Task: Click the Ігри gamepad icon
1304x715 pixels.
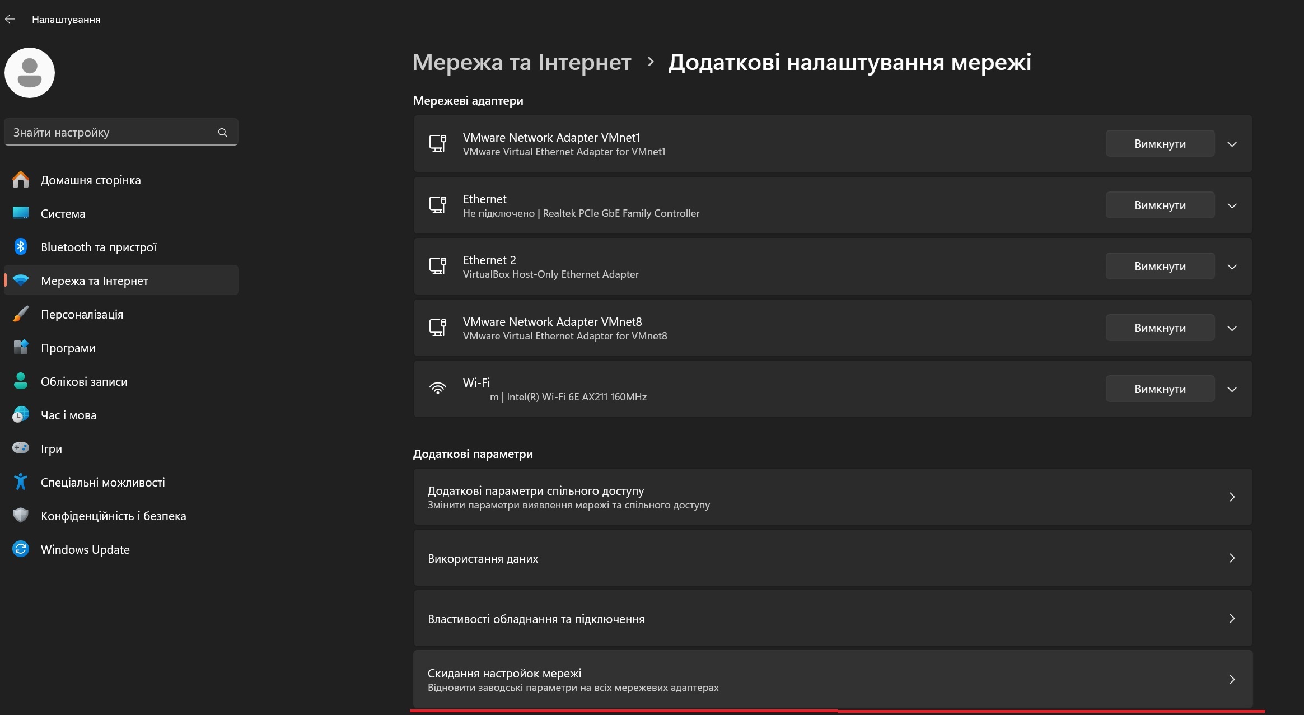Action: pos(21,448)
